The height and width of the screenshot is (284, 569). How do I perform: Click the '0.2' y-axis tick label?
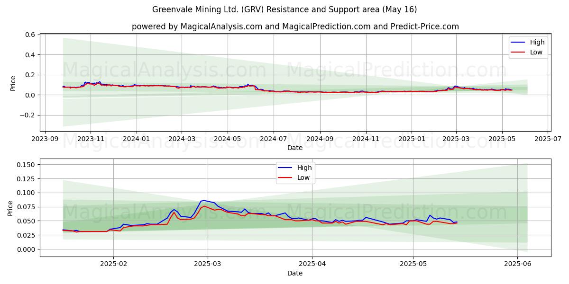tap(30, 75)
